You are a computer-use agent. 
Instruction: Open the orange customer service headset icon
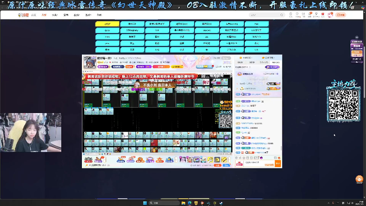[359, 179]
